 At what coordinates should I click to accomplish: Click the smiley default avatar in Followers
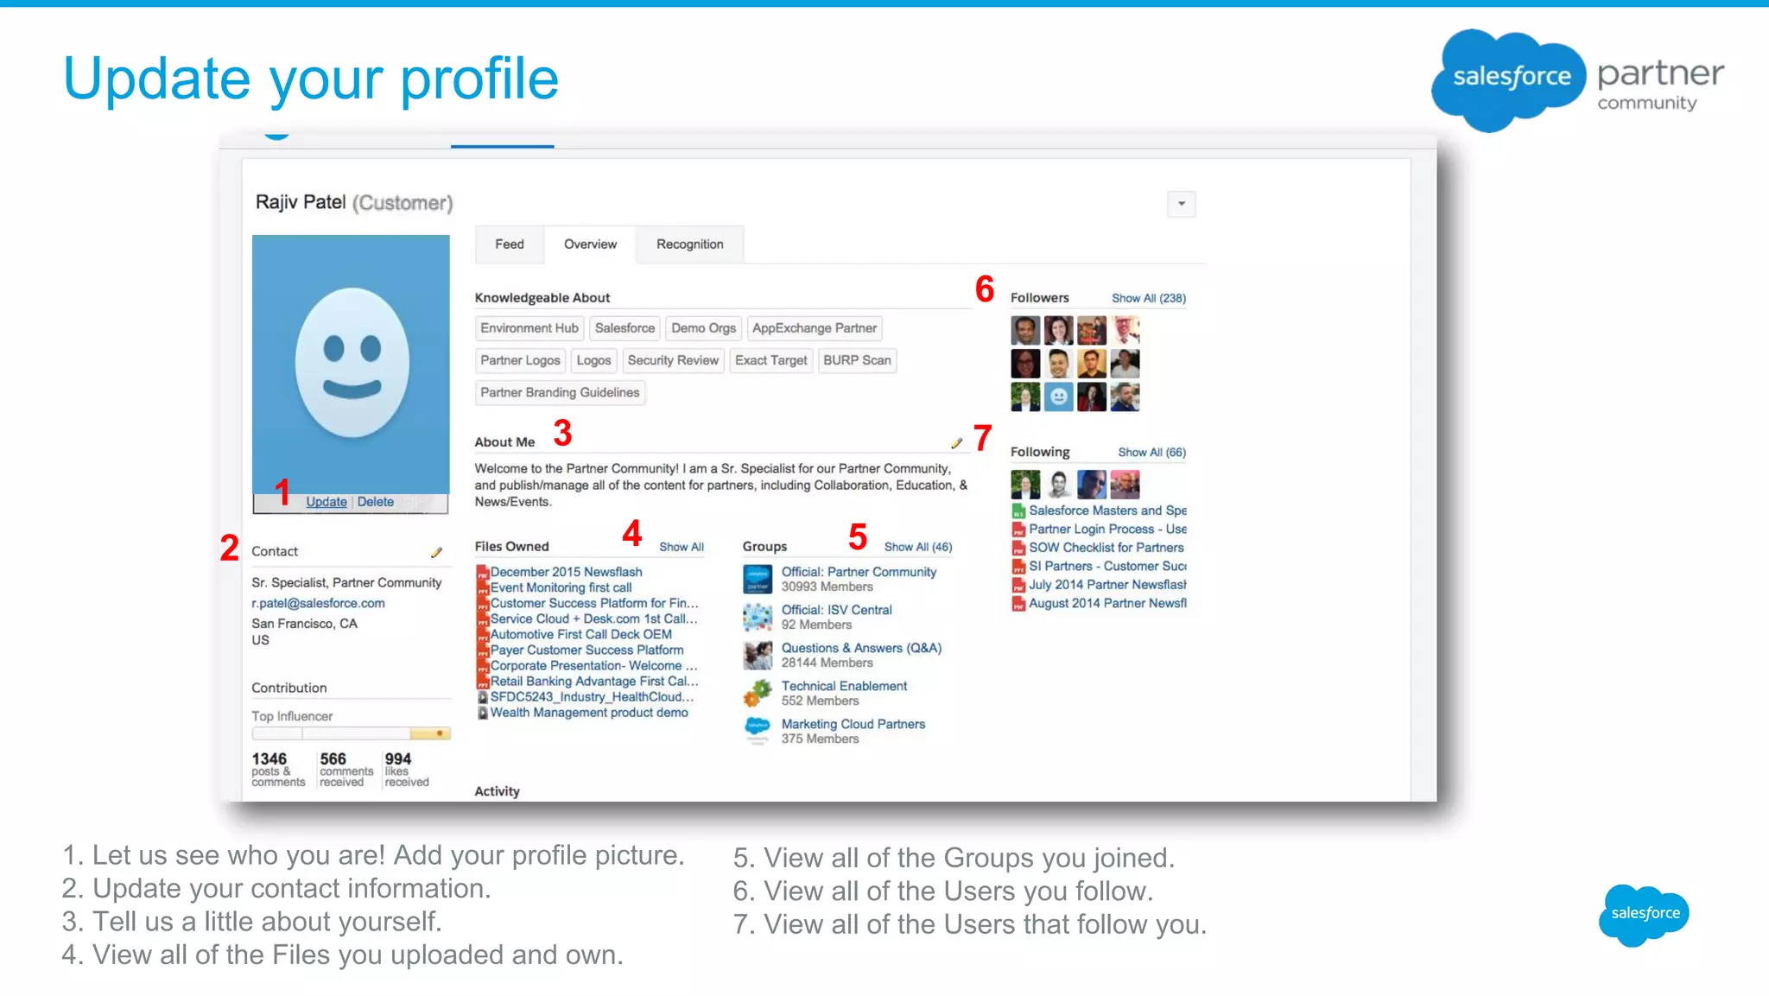(1059, 397)
